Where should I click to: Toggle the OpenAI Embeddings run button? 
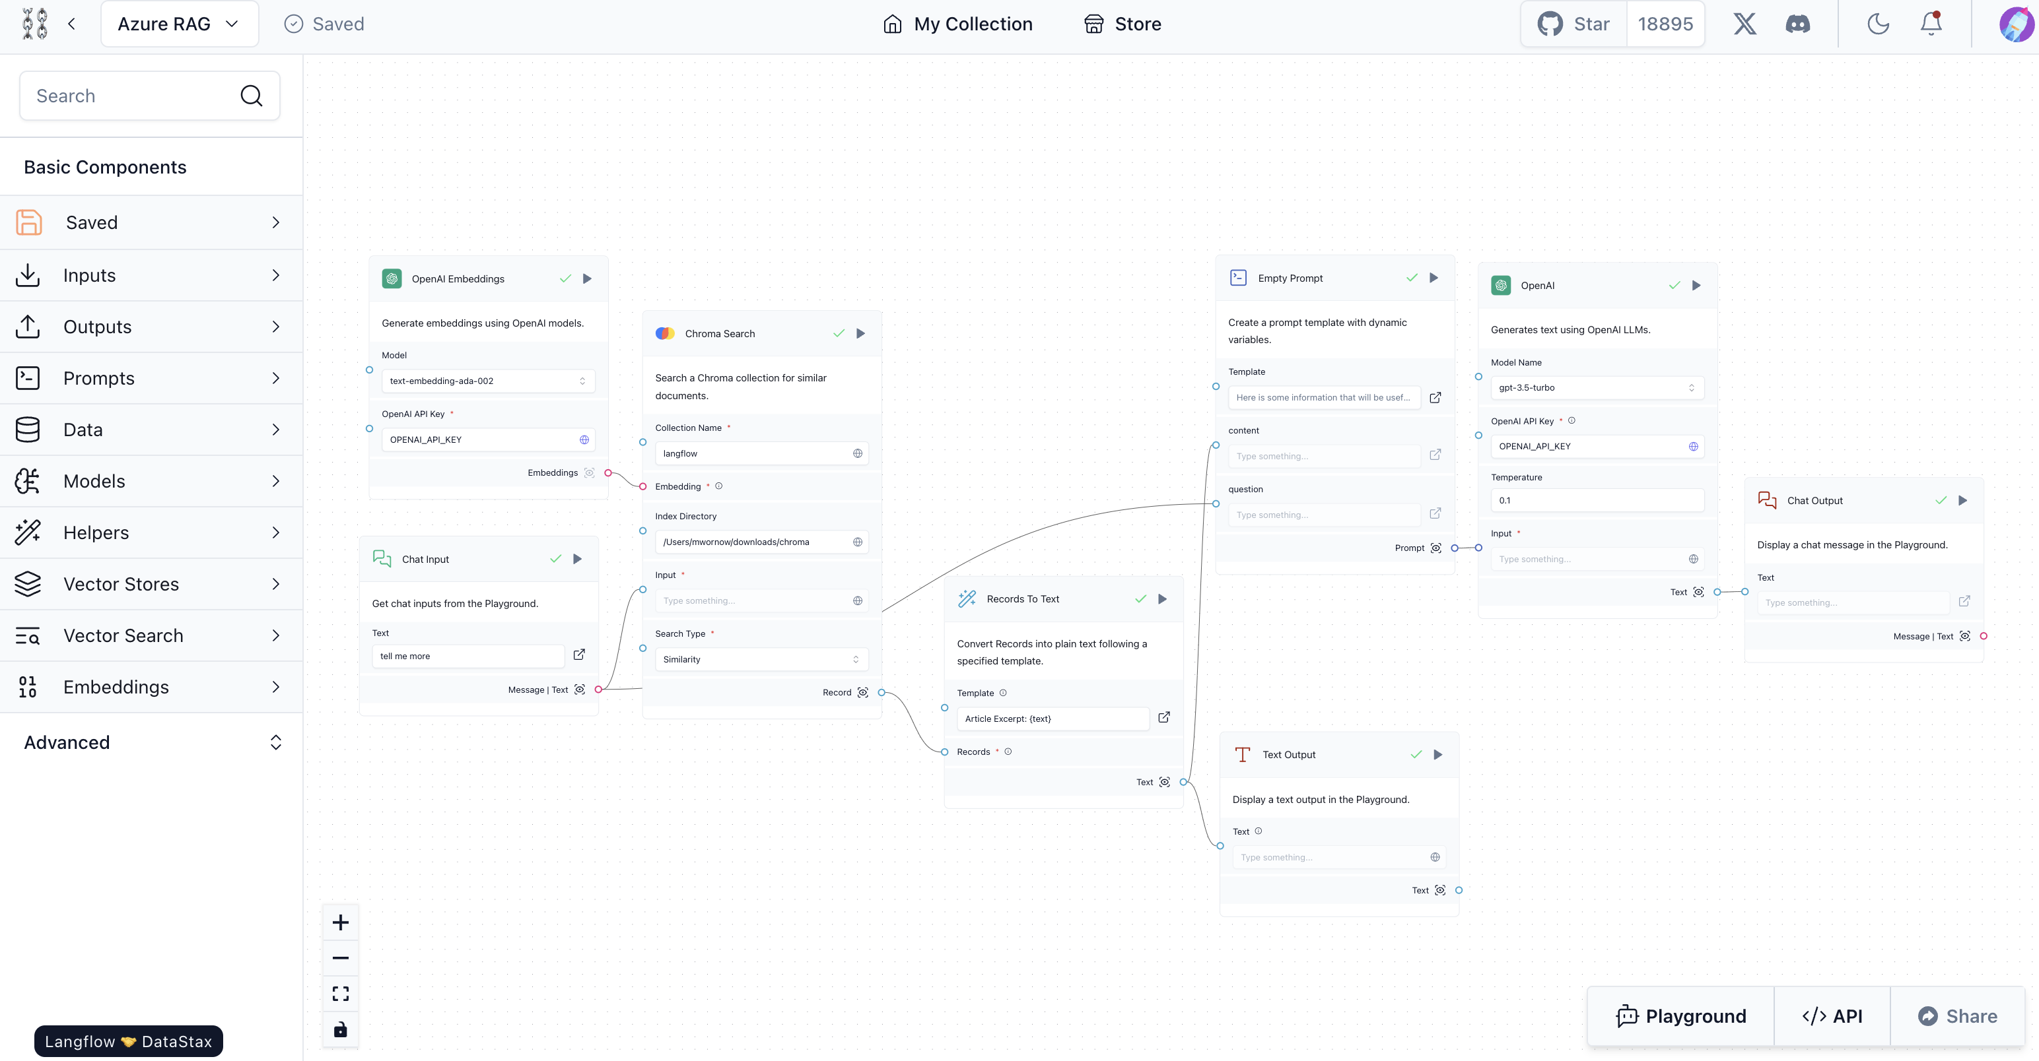point(588,279)
